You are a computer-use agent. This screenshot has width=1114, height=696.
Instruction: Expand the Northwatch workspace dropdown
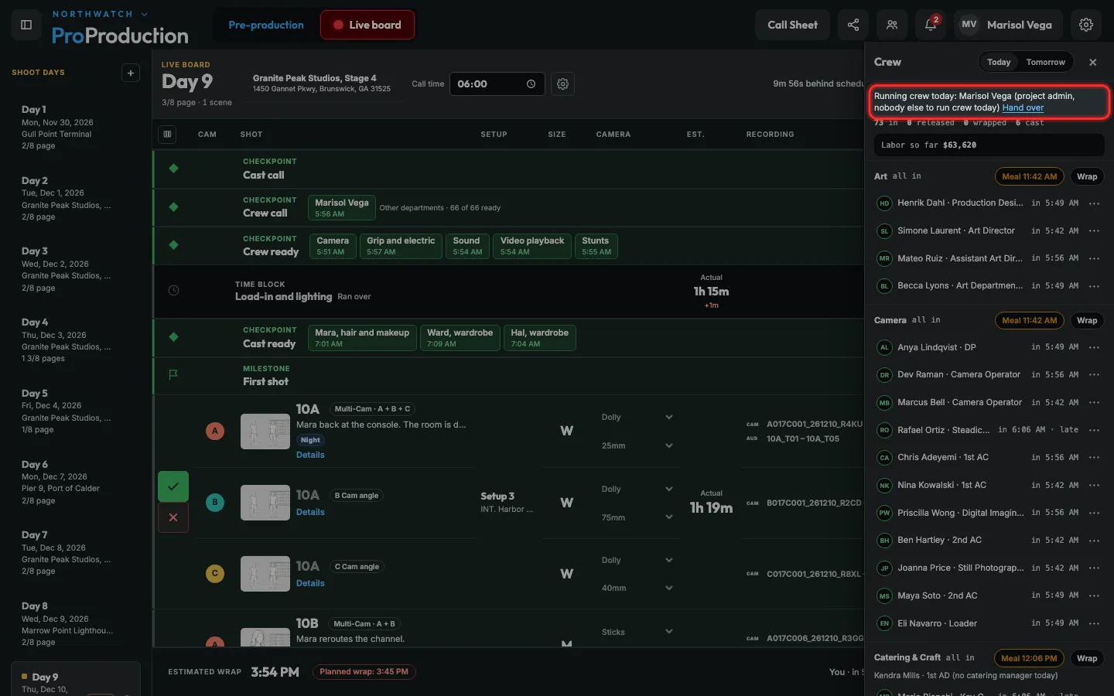point(100,14)
